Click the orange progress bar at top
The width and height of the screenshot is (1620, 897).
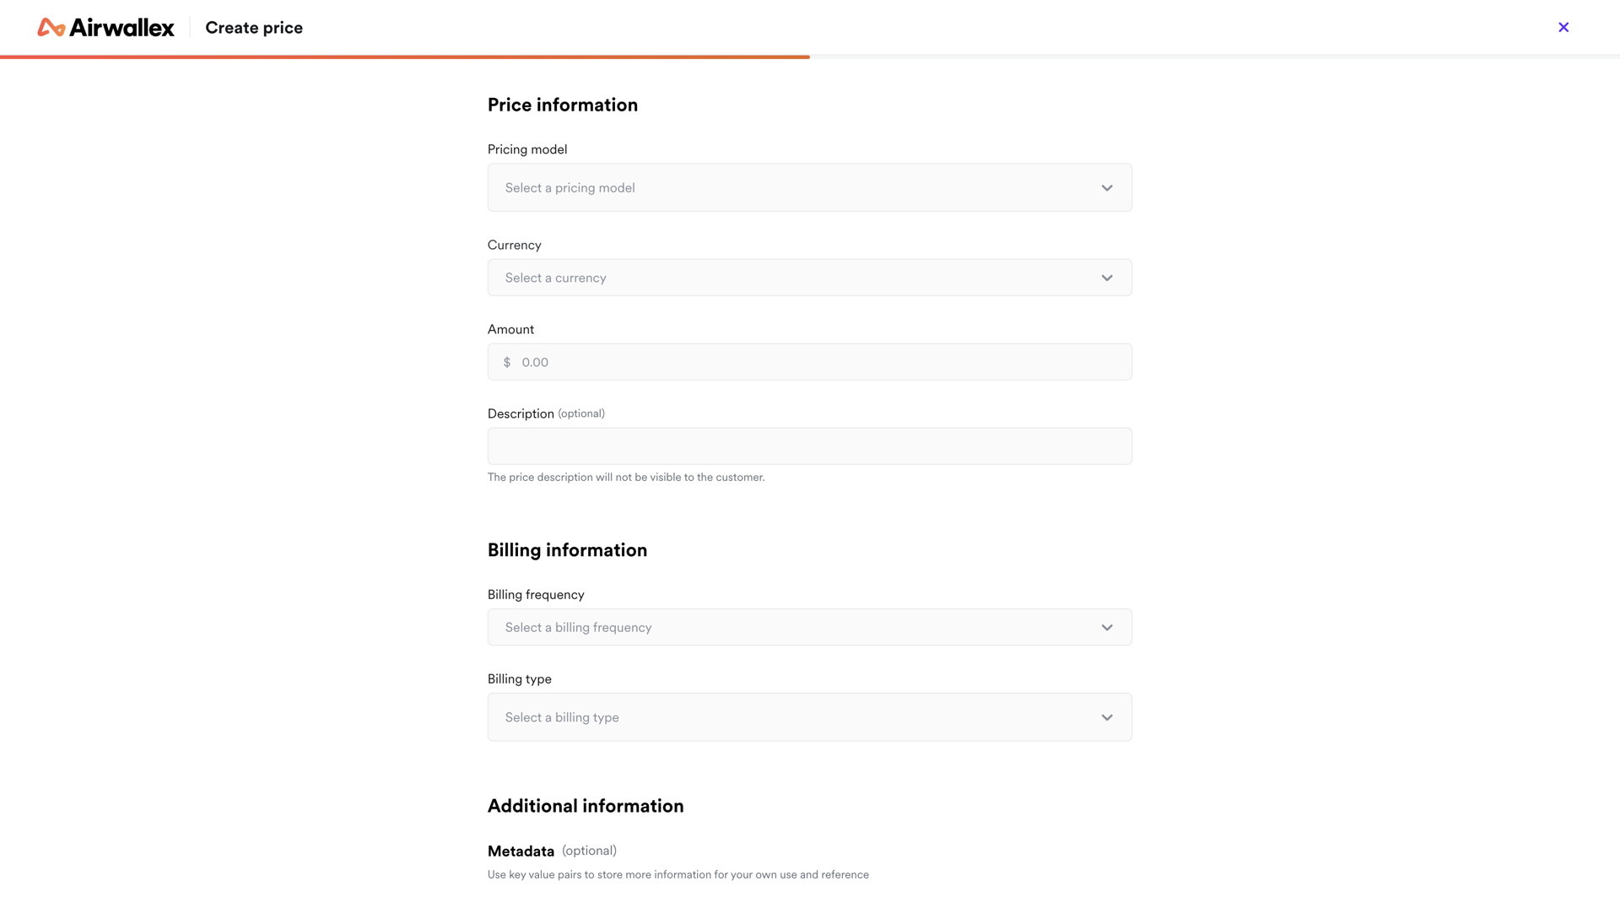tap(405, 57)
